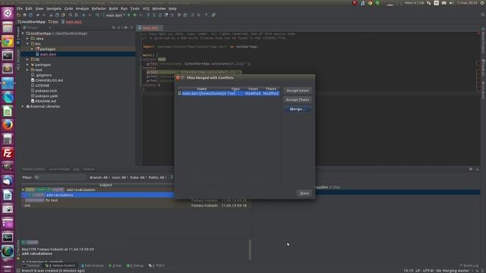Collapse the bin folder in project tree

click(x=28, y=44)
